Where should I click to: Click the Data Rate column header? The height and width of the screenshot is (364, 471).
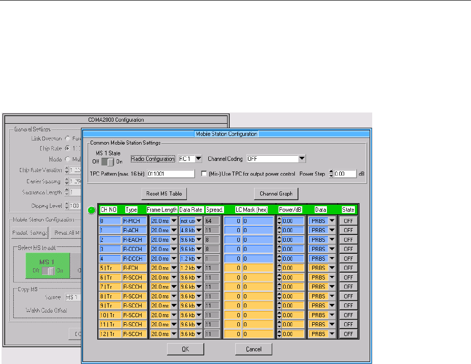pyautogui.click(x=191, y=210)
